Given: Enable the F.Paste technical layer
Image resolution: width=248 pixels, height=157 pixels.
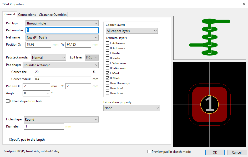Looking at the screenshot, I should (x=107, y=53).
